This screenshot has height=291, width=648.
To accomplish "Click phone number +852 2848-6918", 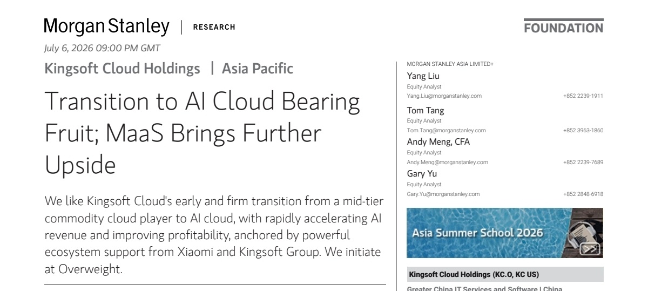I will point(583,194).
